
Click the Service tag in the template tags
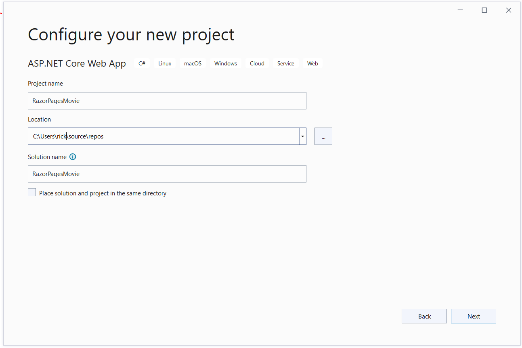(x=285, y=63)
